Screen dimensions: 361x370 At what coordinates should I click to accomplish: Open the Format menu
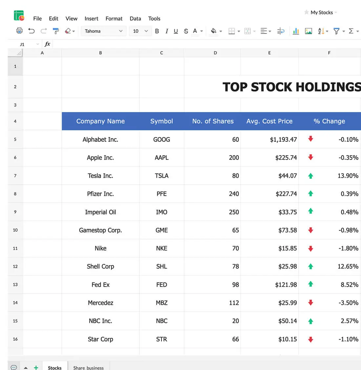(114, 18)
